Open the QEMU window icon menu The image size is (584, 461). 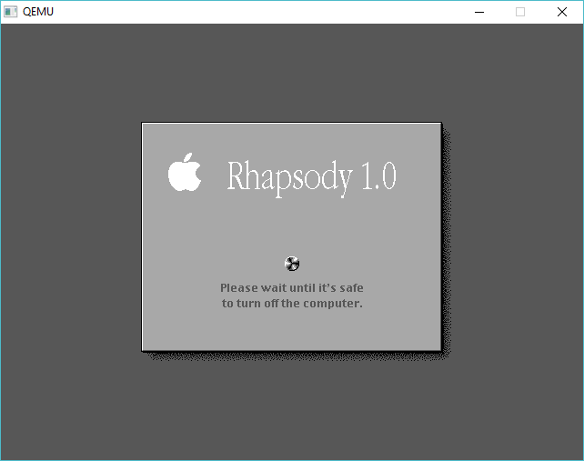click(11, 12)
